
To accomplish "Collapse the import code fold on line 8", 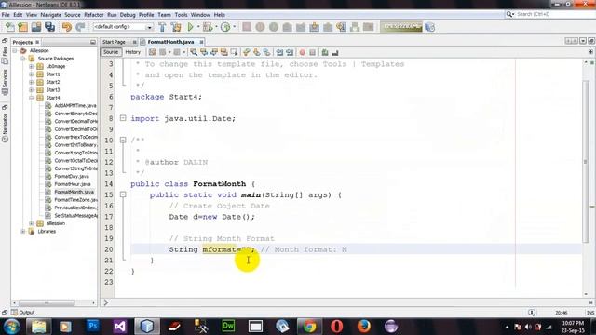I will [123, 118].
